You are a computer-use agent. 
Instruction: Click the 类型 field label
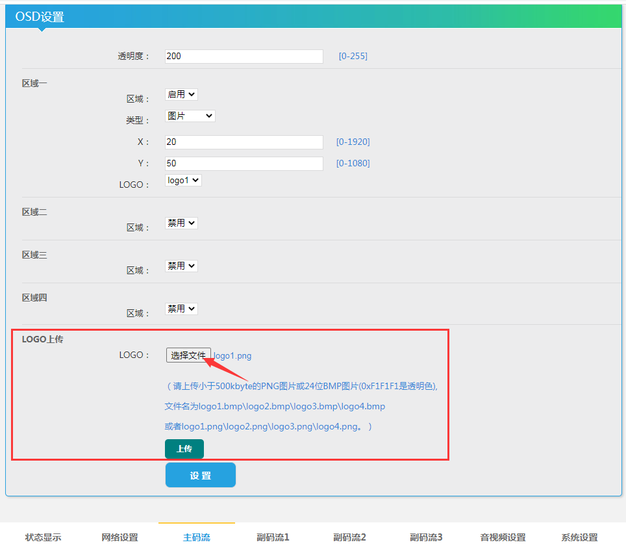[x=138, y=120]
